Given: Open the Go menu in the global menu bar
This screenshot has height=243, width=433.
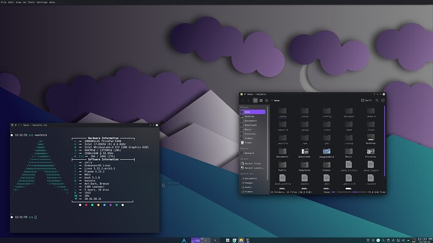Looking at the screenshot, I should [x=24, y=3].
